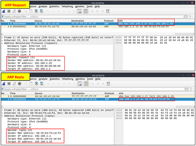Close capture file X icon, ARP Reply window
The width and height of the screenshot is (196, 146).
(x=36, y=84)
